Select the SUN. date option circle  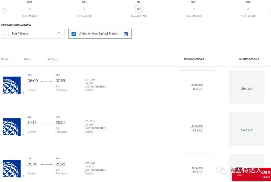(x=248, y=9)
